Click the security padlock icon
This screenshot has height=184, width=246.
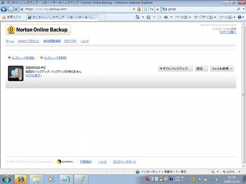tap(139, 9)
